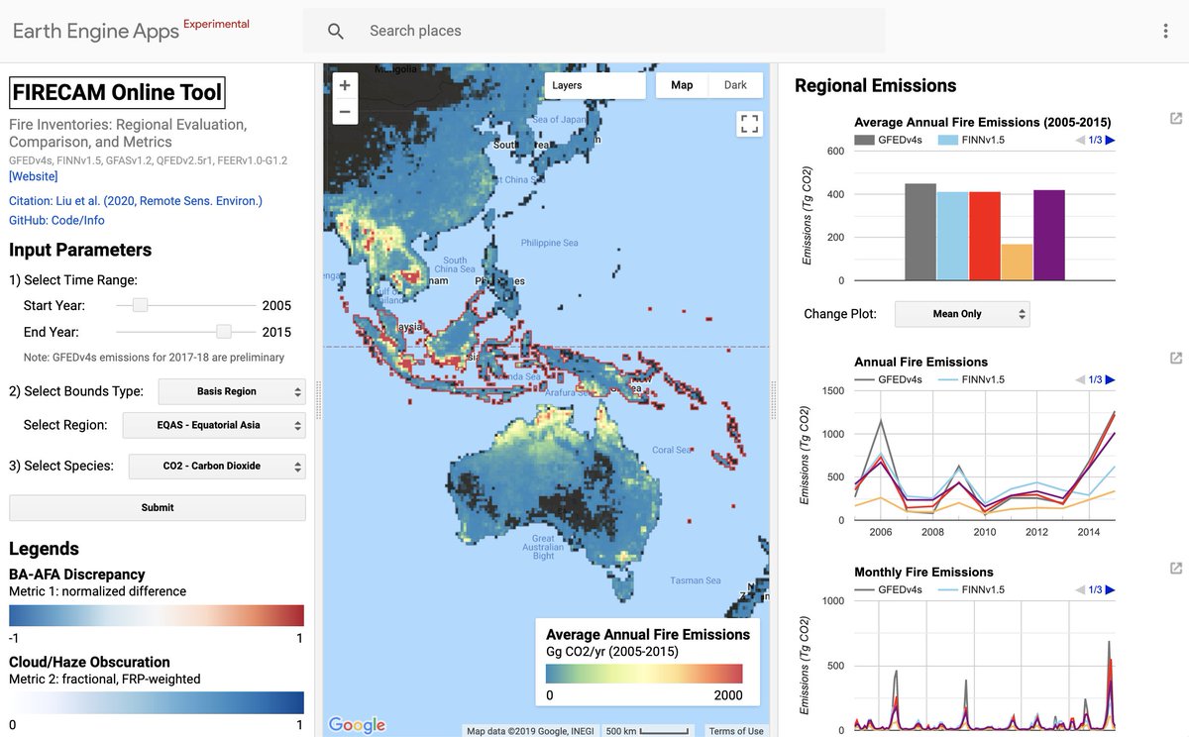Click FINNv1.5 legend in Annual Fire chart
Viewport: 1189px width, 737px height.
pyautogui.click(x=969, y=379)
